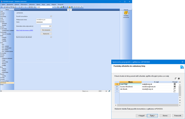Open the Fakturácia menu
This screenshot has width=185, height=119.
click(x=32, y=5)
